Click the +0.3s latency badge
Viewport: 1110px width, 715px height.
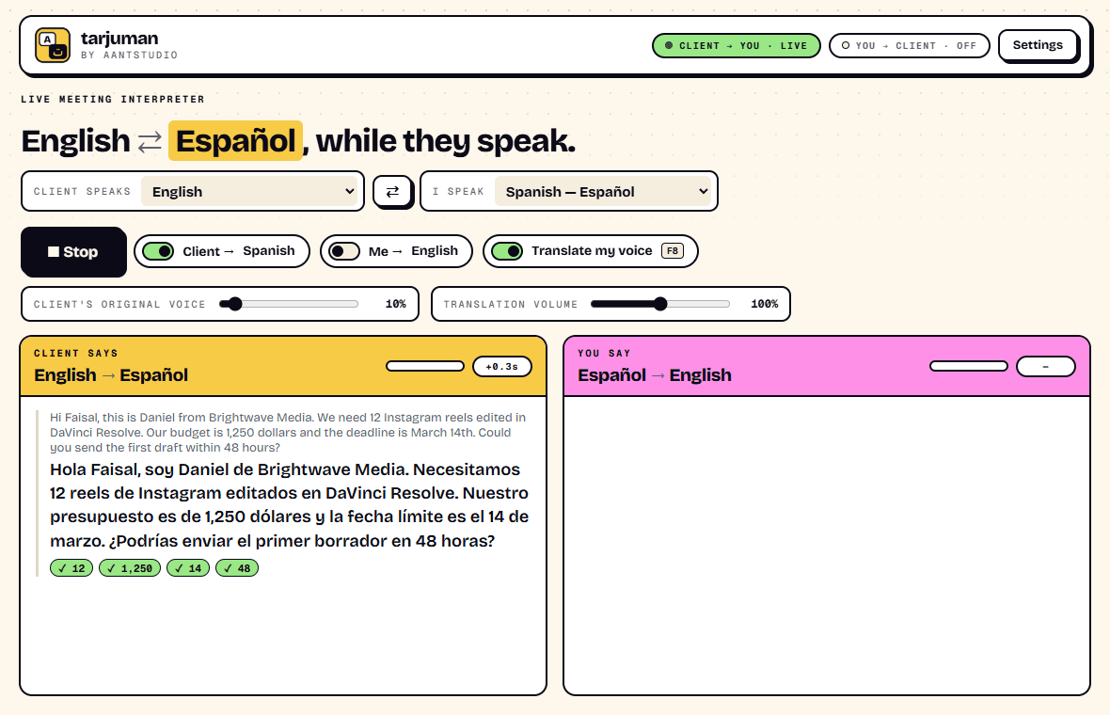[x=502, y=367]
